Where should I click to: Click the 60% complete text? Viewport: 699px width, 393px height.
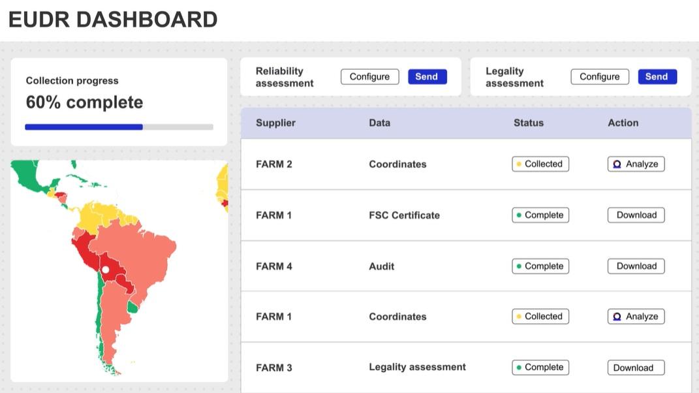pyautogui.click(x=84, y=102)
